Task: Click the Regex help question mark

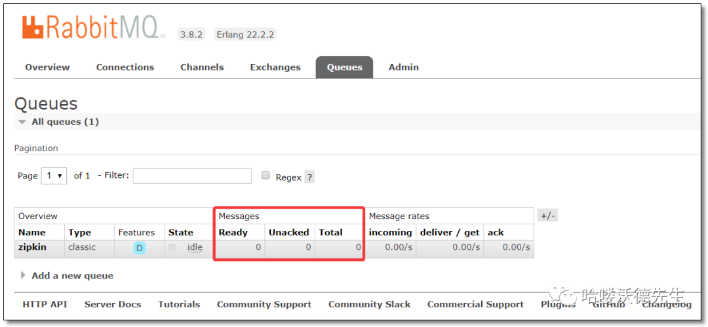Action: pyautogui.click(x=309, y=177)
